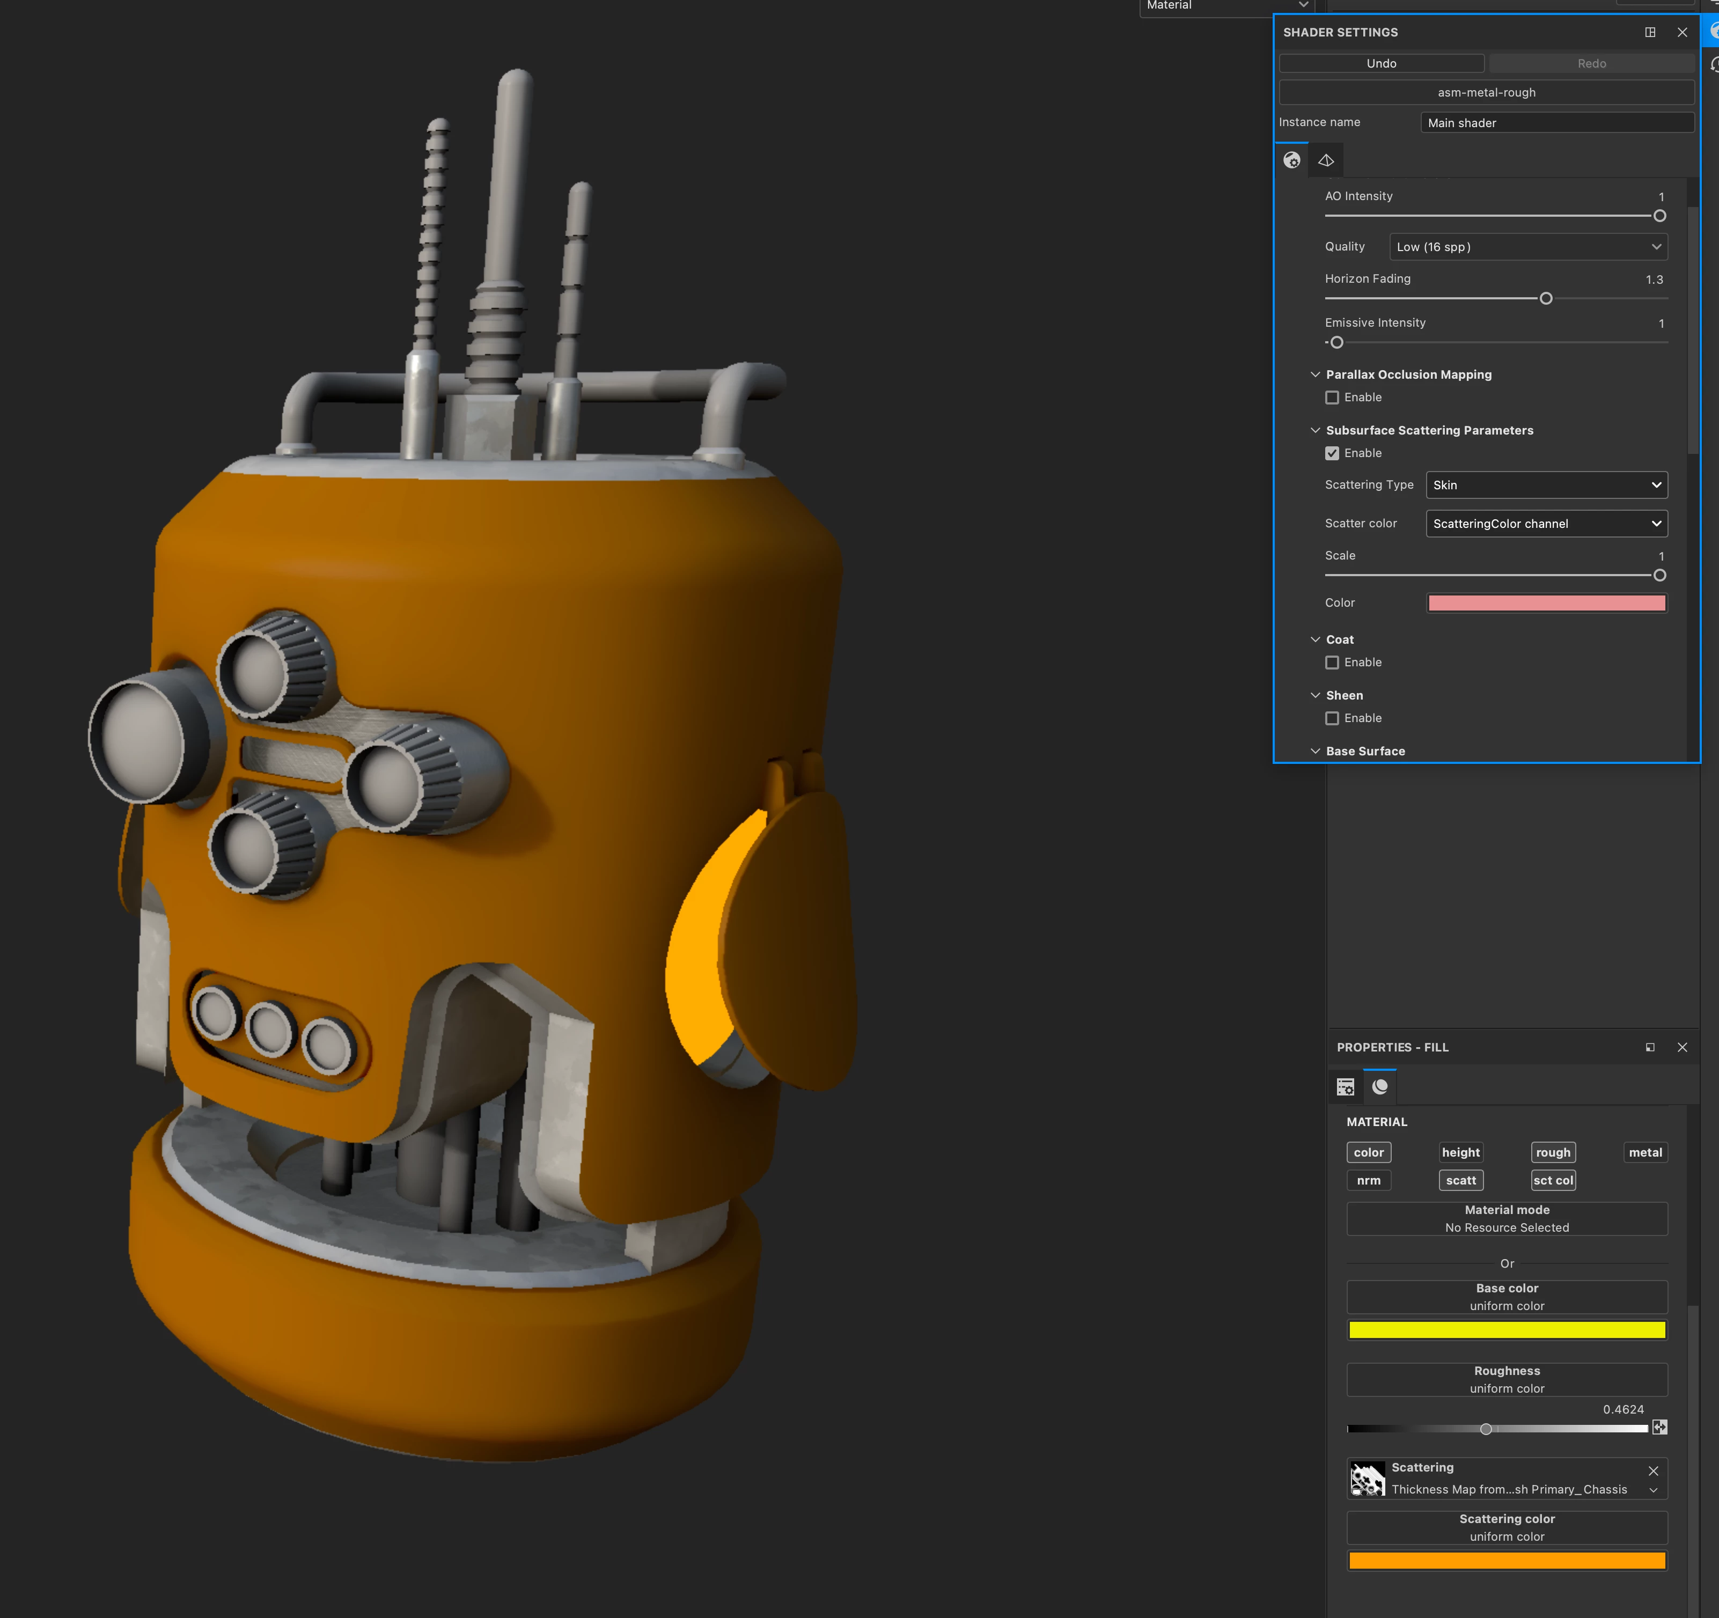This screenshot has width=1719, height=1618.
Task: Open the Quality Low (16 spp) dropdown
Action: tap(1528, 247)
